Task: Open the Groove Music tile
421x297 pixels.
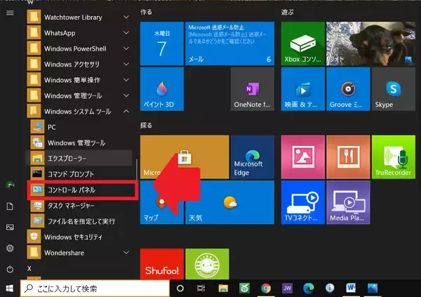Action: (x=346, y=89)
